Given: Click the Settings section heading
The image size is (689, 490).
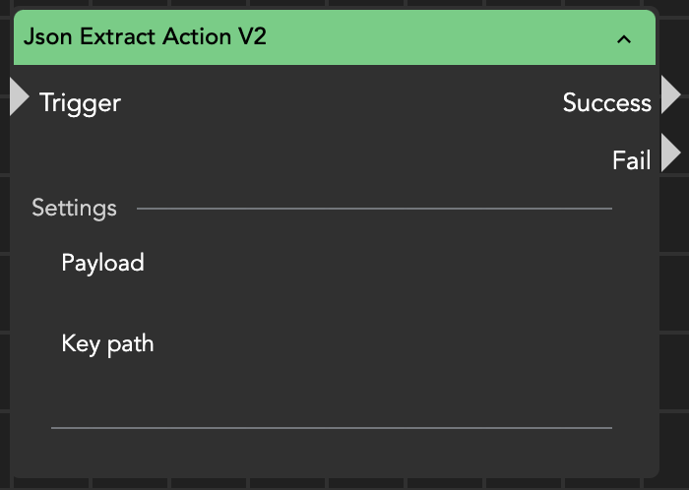Looking at the screenshot, I should pyautogui.click(x=74, y=208).
